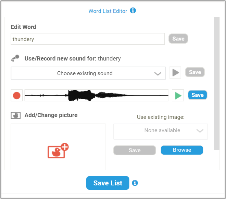Click the info icon next to Save List
The height and width of the screenshot is (199, 226).
[x=135, y=183]
